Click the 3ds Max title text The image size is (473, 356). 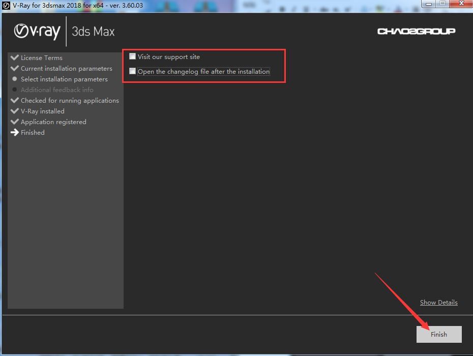93,32
